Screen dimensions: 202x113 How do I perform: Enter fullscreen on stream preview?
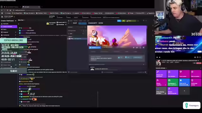coord(200,57)
